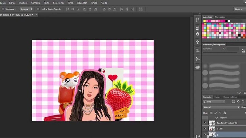Click Distribute Bottom Edges icon
This screenshot has width=246, height=138.
pos(115,9)
